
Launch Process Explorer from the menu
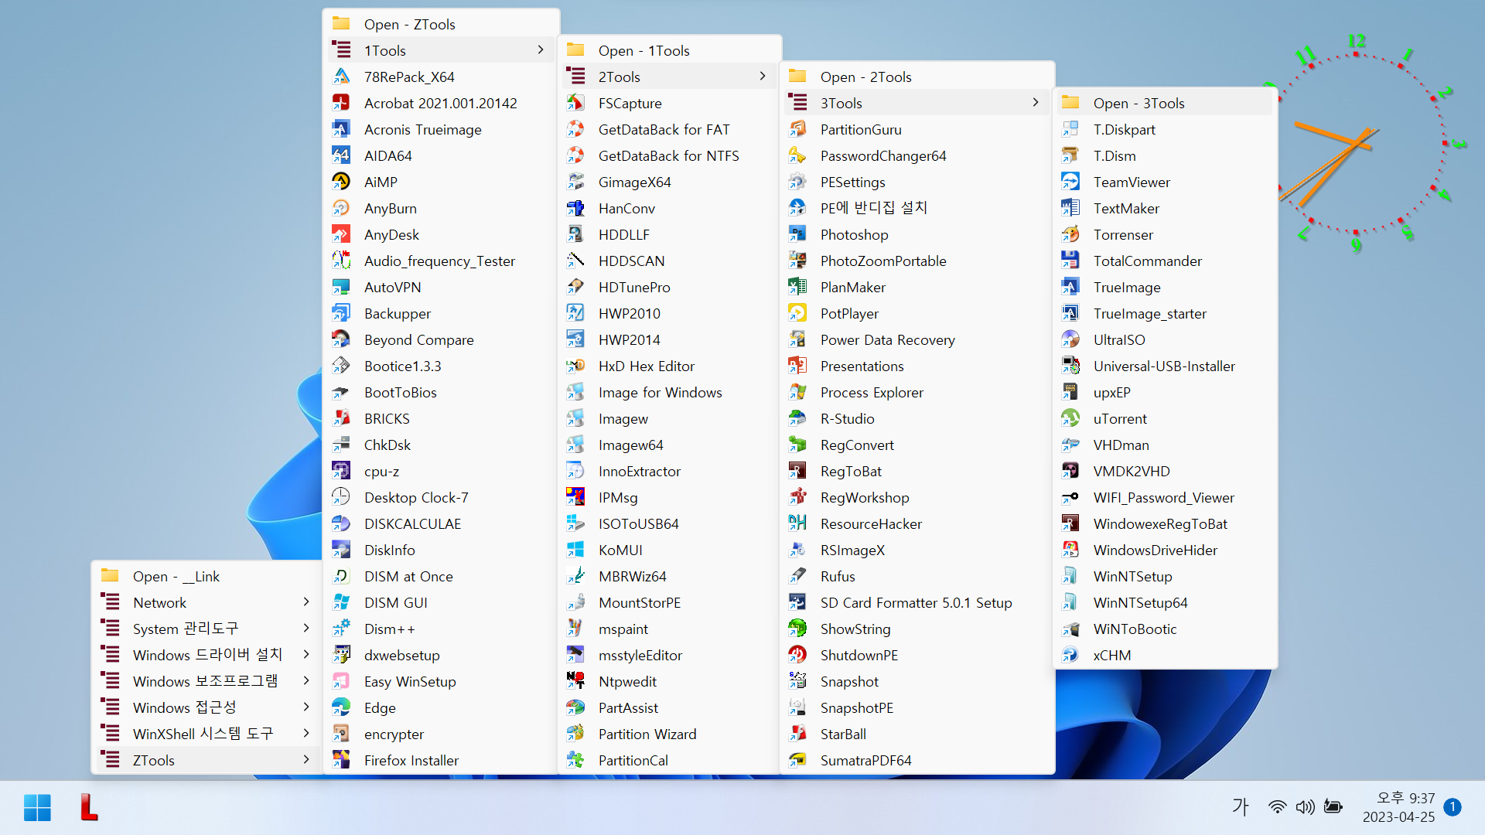[917, 392]
